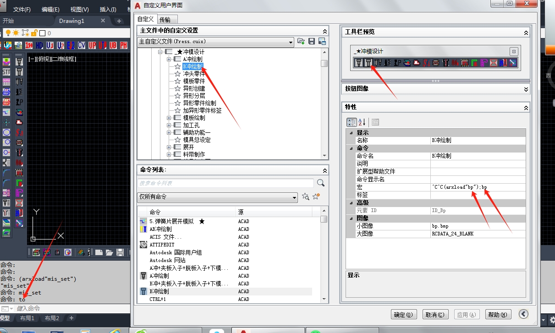Expand the 加工孔 tree node
This screenshot has height=333, width=555.
pyautogui.click(x=169, y=125)
